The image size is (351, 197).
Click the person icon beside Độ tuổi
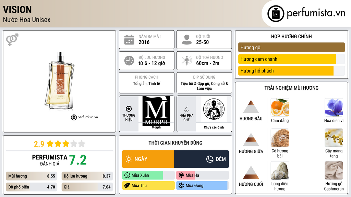pos(187,40)
